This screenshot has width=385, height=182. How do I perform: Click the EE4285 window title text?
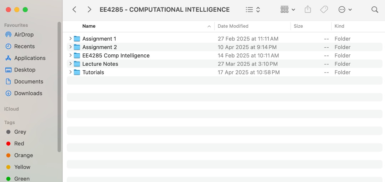click(x=164, y=10)
